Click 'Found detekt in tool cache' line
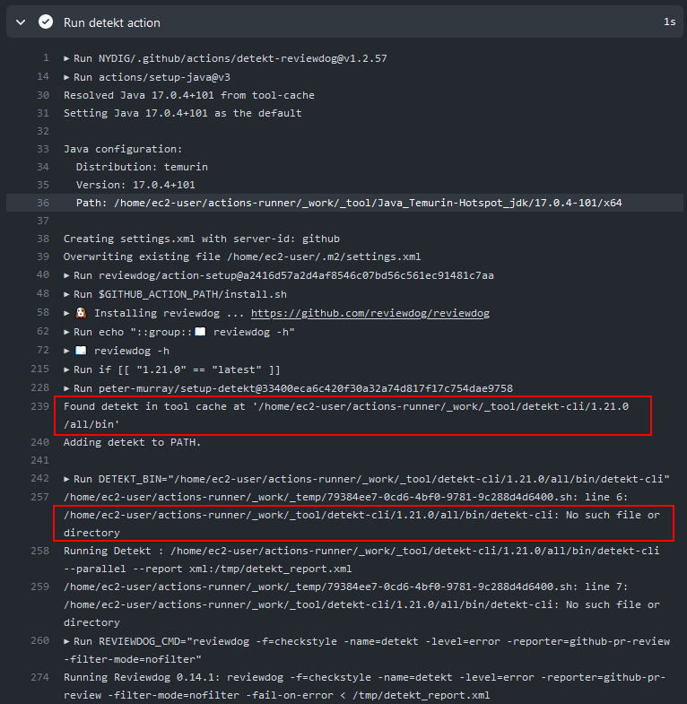Image resolution: width=687 pixels, height=704 pixels. [x=346, y=415]
